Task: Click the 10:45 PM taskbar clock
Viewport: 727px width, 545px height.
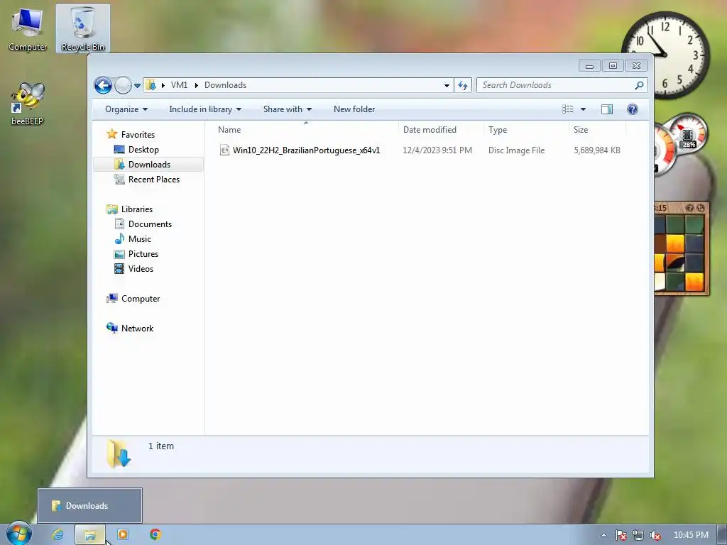Action: tap(691, 535)
